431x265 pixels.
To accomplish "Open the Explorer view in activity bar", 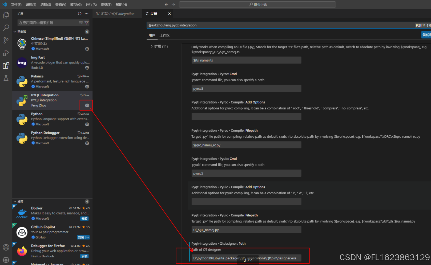I will (x=6, y=15).
